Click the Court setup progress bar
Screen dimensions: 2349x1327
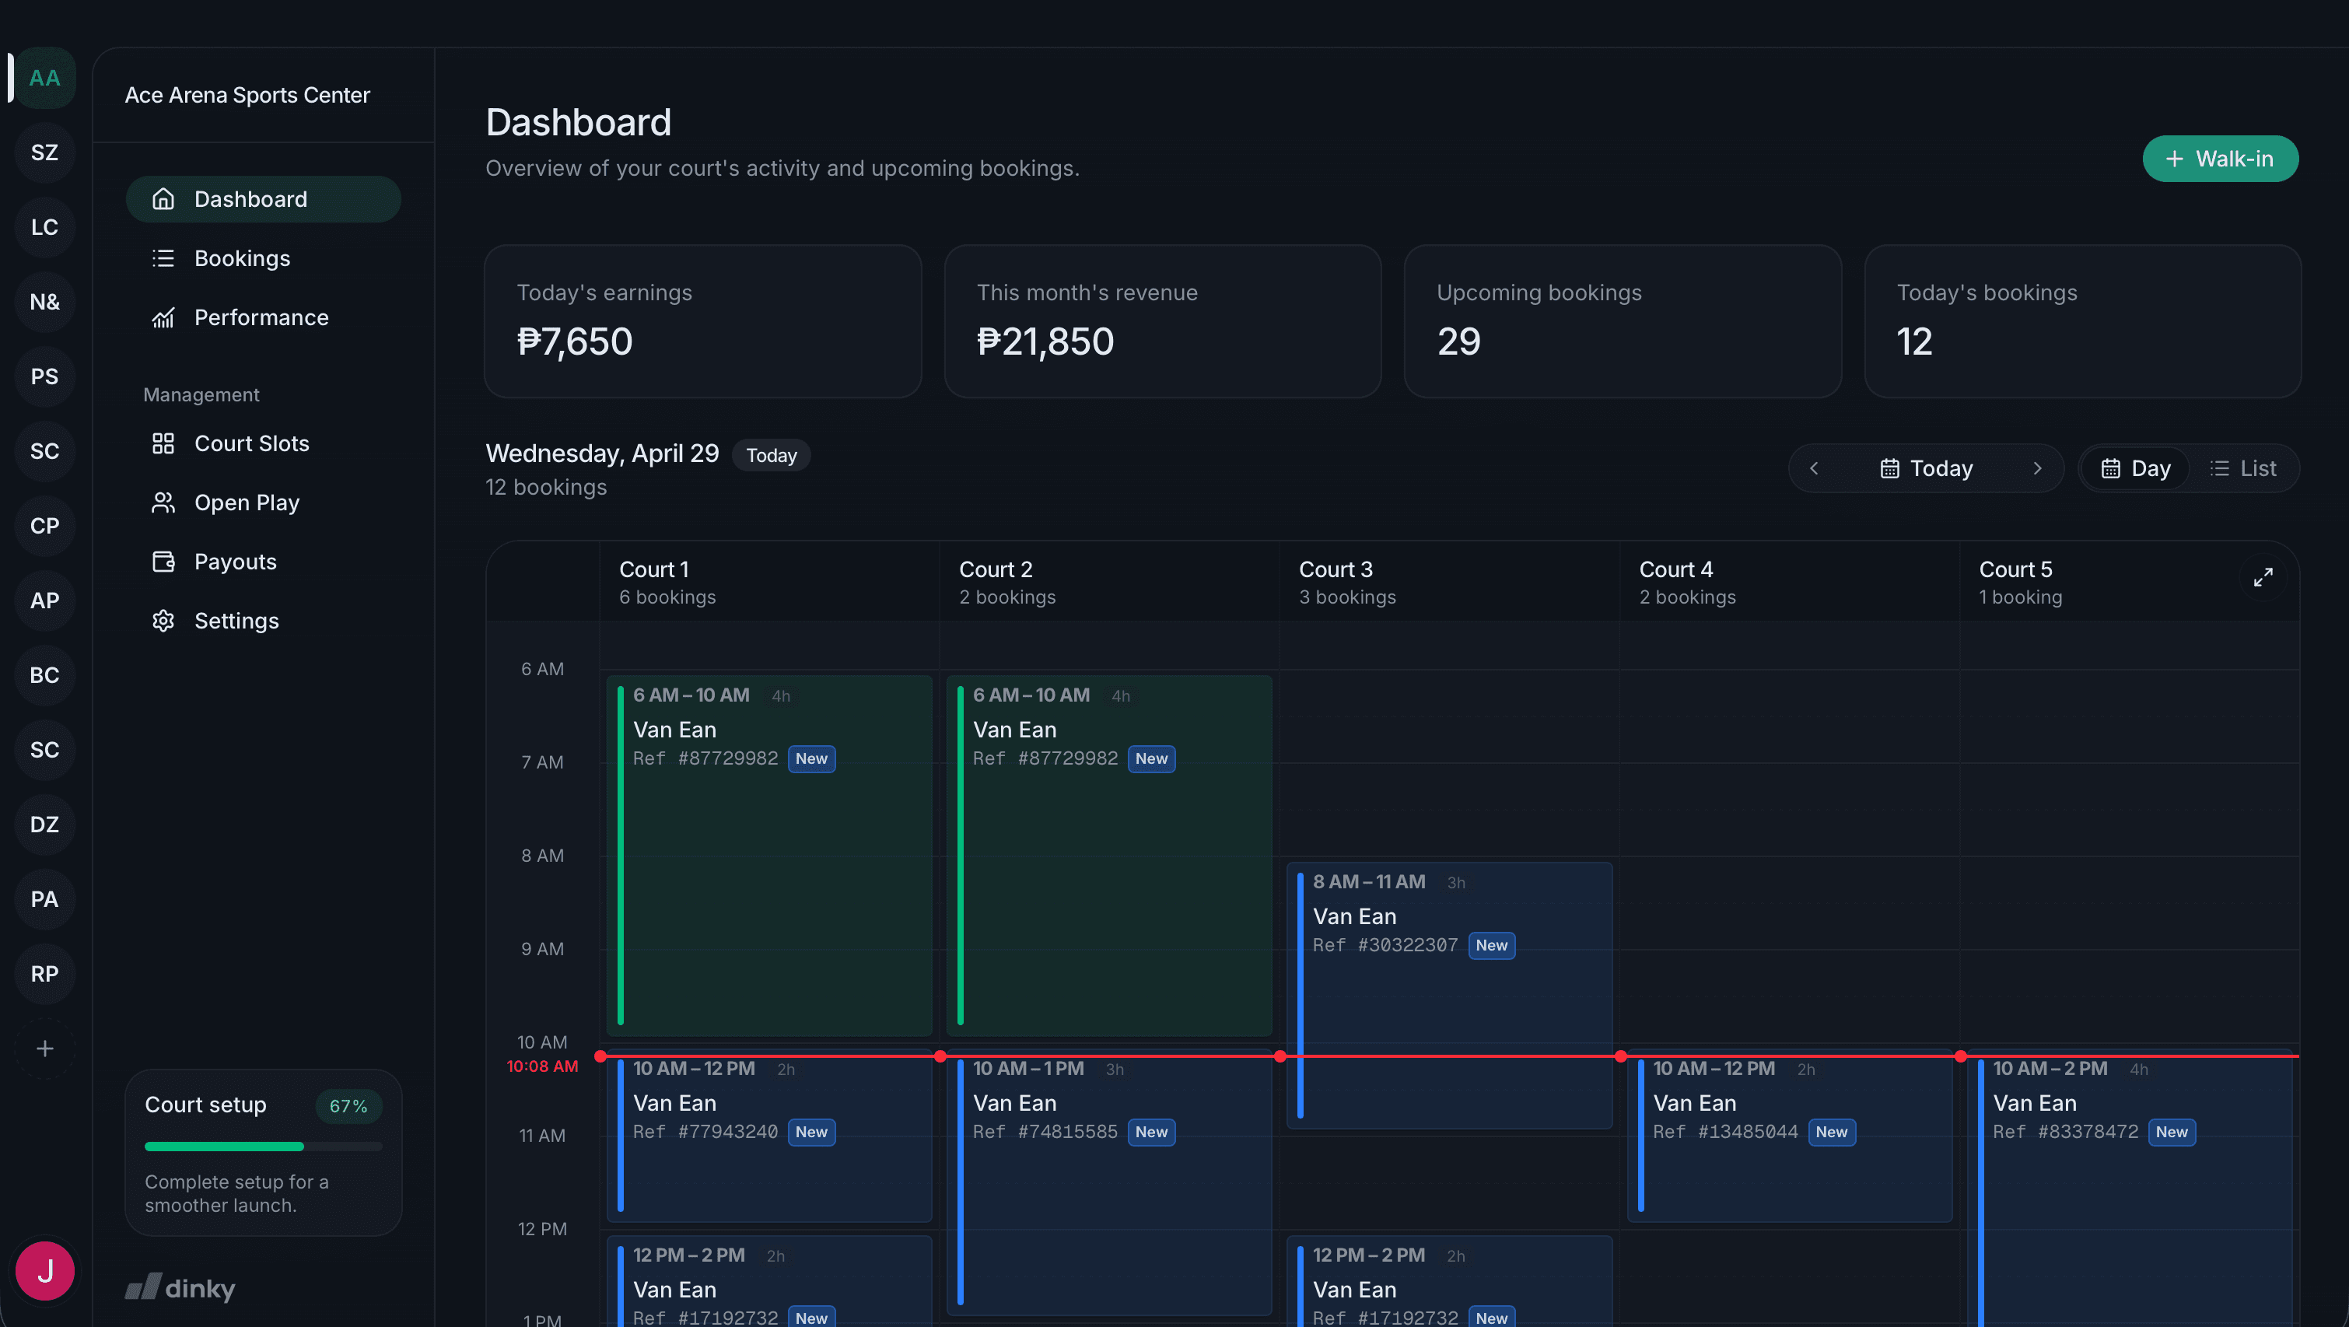(x=263, y=1147)
